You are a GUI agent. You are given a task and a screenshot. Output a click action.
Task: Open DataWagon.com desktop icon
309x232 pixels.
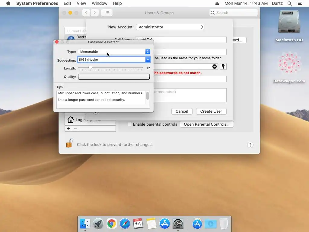pyautogui.click(x=289, y=67)
